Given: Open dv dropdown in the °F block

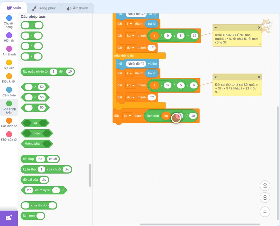Looking at the screenshot, I should [130, 48].
